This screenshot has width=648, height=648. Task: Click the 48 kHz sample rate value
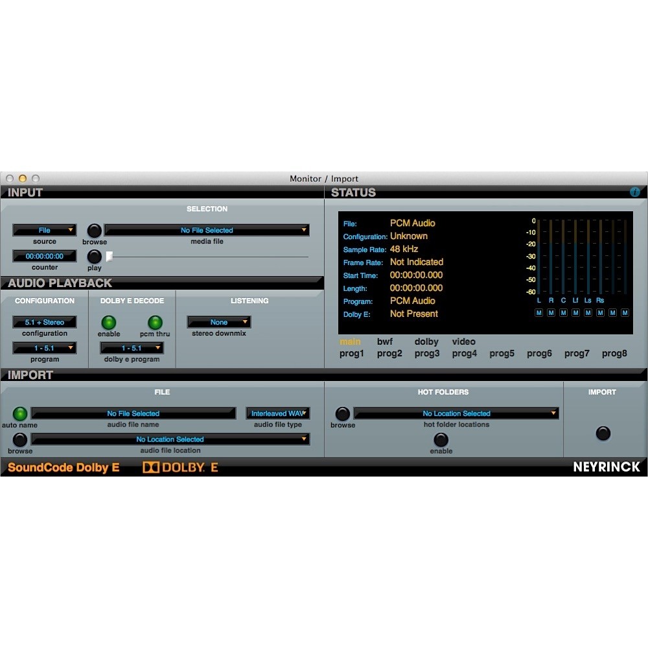pos(404,249)
